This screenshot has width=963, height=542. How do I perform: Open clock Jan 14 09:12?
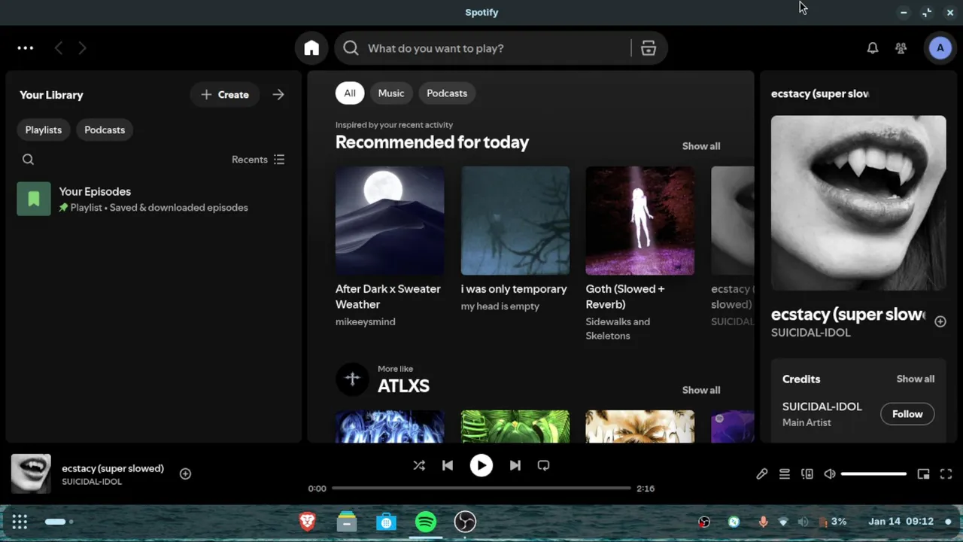tap(901, 522)
